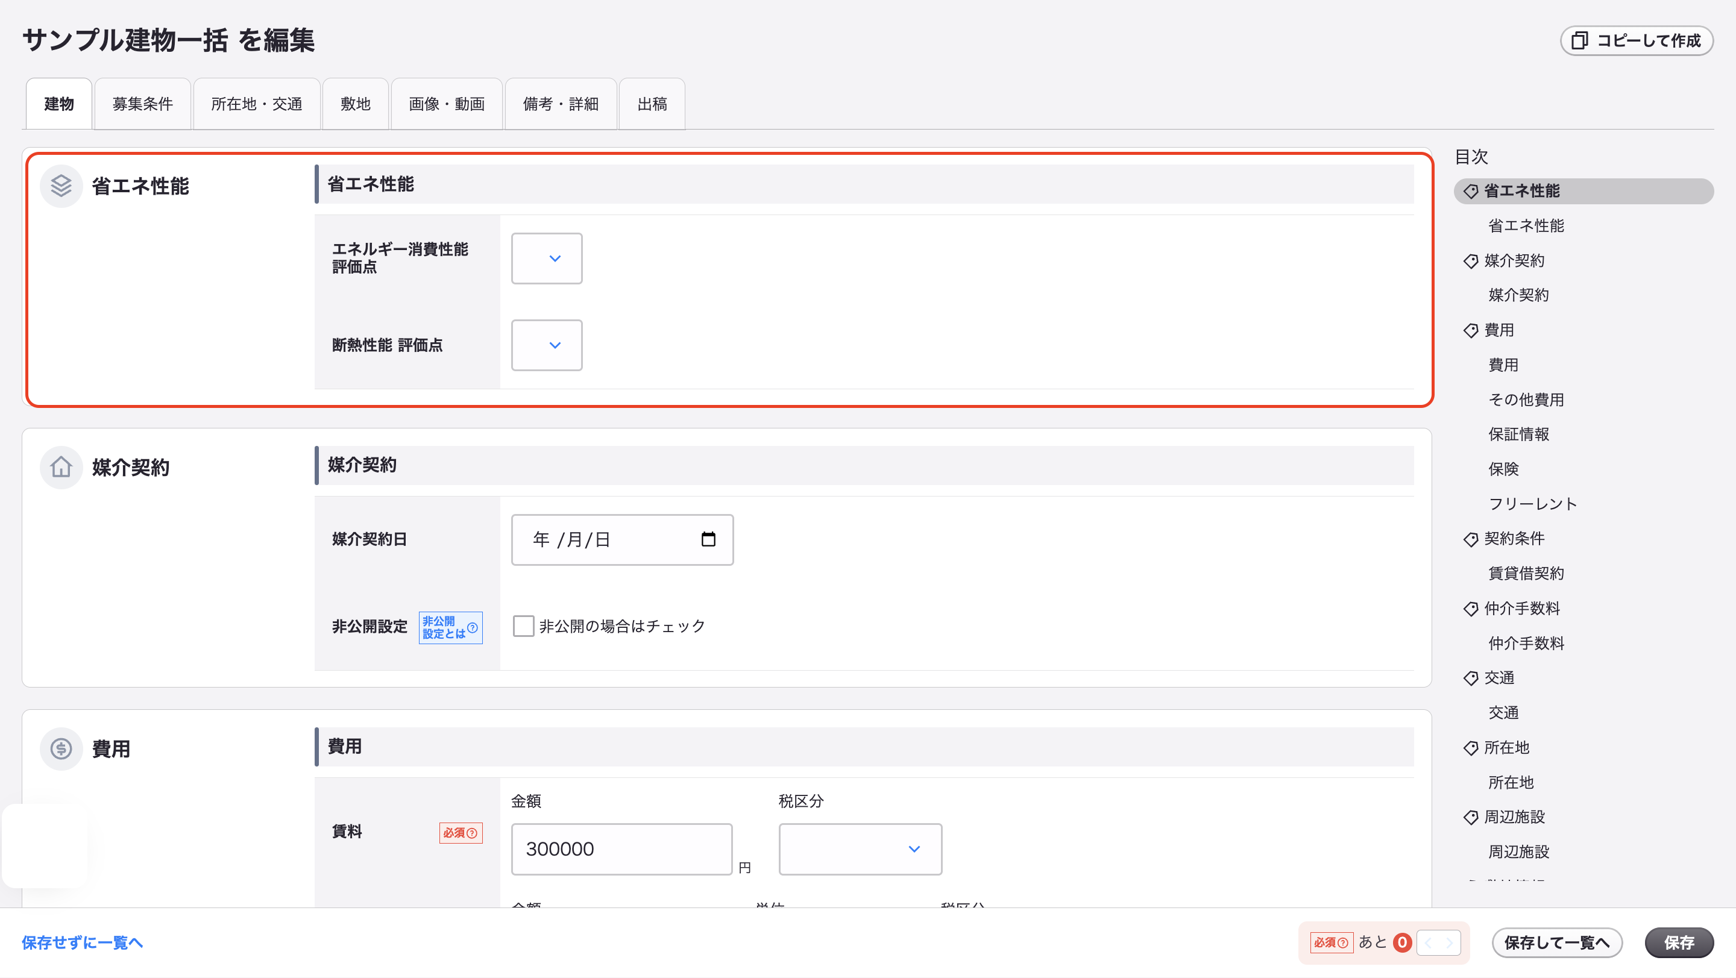Click the tag icon beside 仲介手数料 in 目次
Image resolution: width=1736 pixels, height=978 pixels.
tap(1471, 608)
